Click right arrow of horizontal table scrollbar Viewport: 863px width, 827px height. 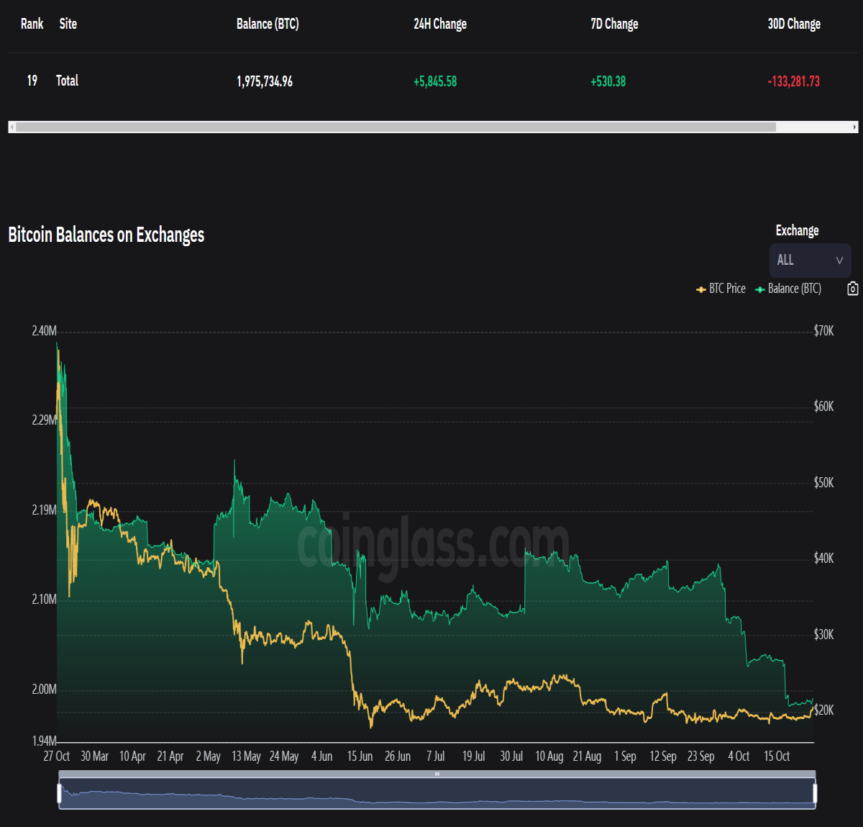pos(854,127)
